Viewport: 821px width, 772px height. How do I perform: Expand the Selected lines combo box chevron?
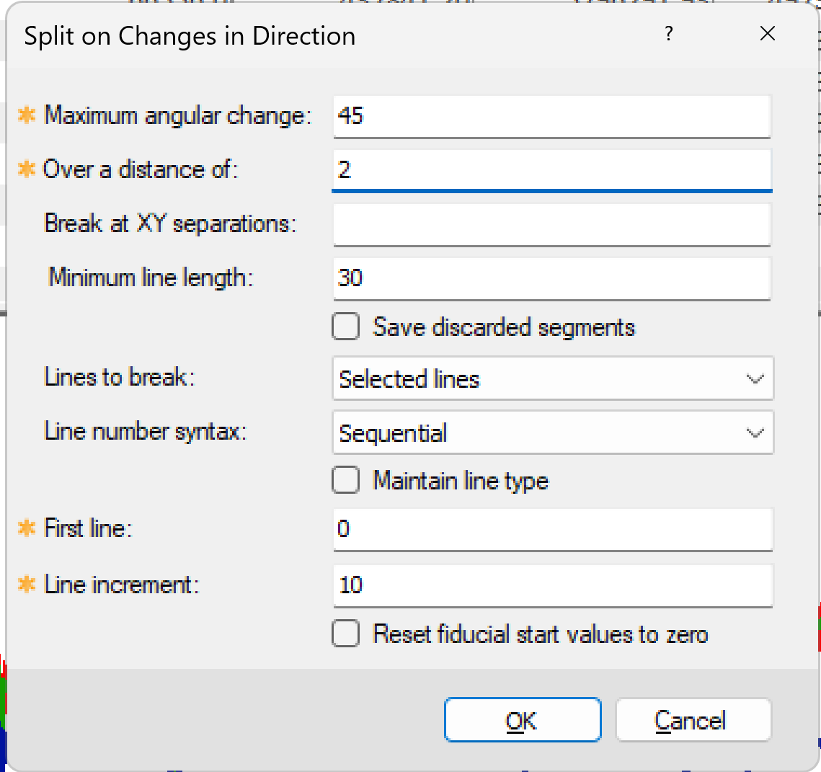[755, 378]
